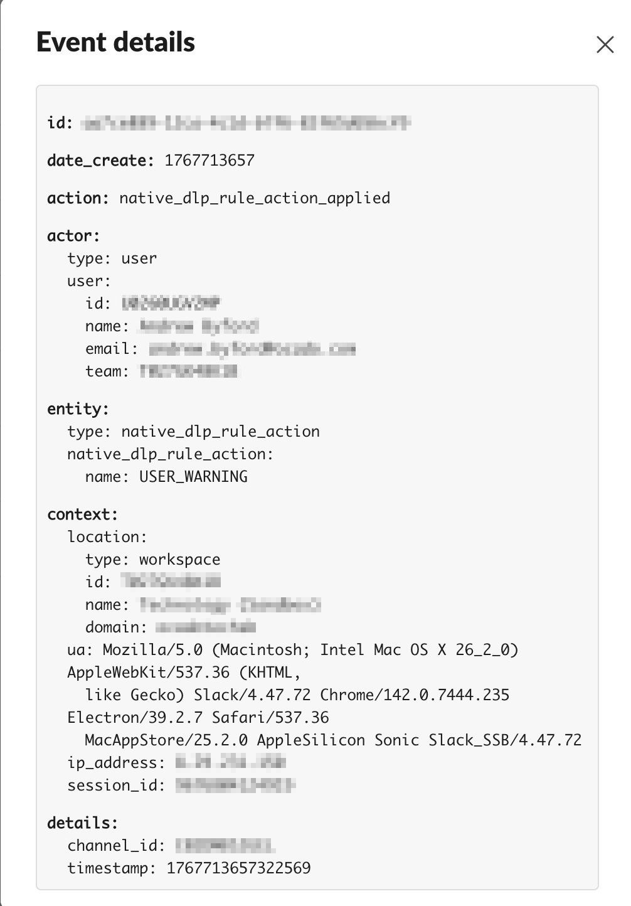The width and height of the screenshot is (631, 906).
Task: Click the blurred workspace domain value
Action: [x=205, y=627]
